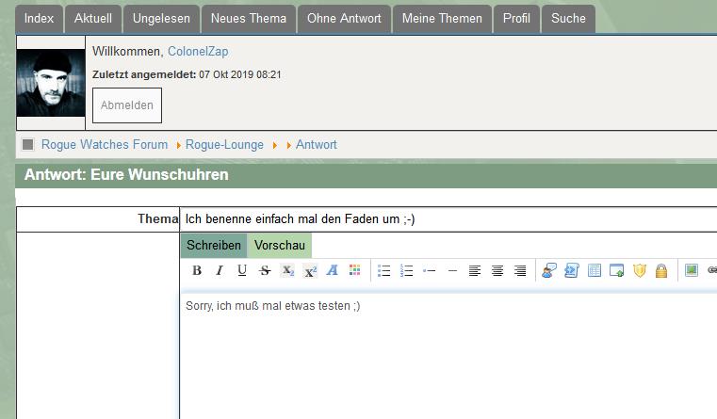Go to the Rogue-Lounge breadcrumb link
This screenshot has height=419, width=717.
tap(222, 145)
